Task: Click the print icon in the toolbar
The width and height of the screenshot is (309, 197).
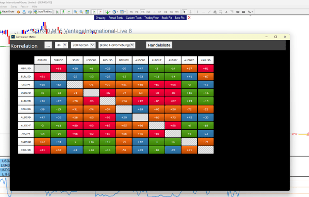Action: 24,12
